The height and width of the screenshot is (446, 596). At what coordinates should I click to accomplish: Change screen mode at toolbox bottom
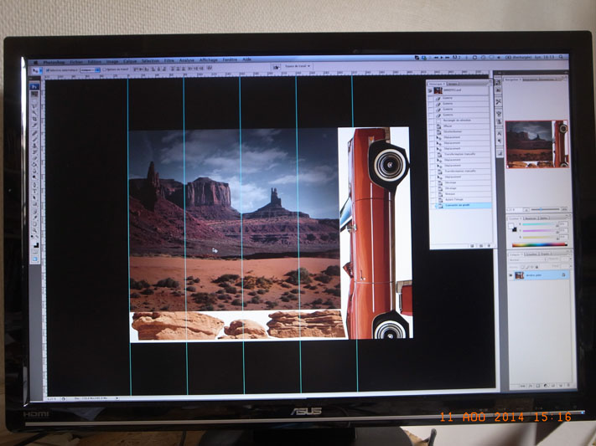click(x=35, y=259)
